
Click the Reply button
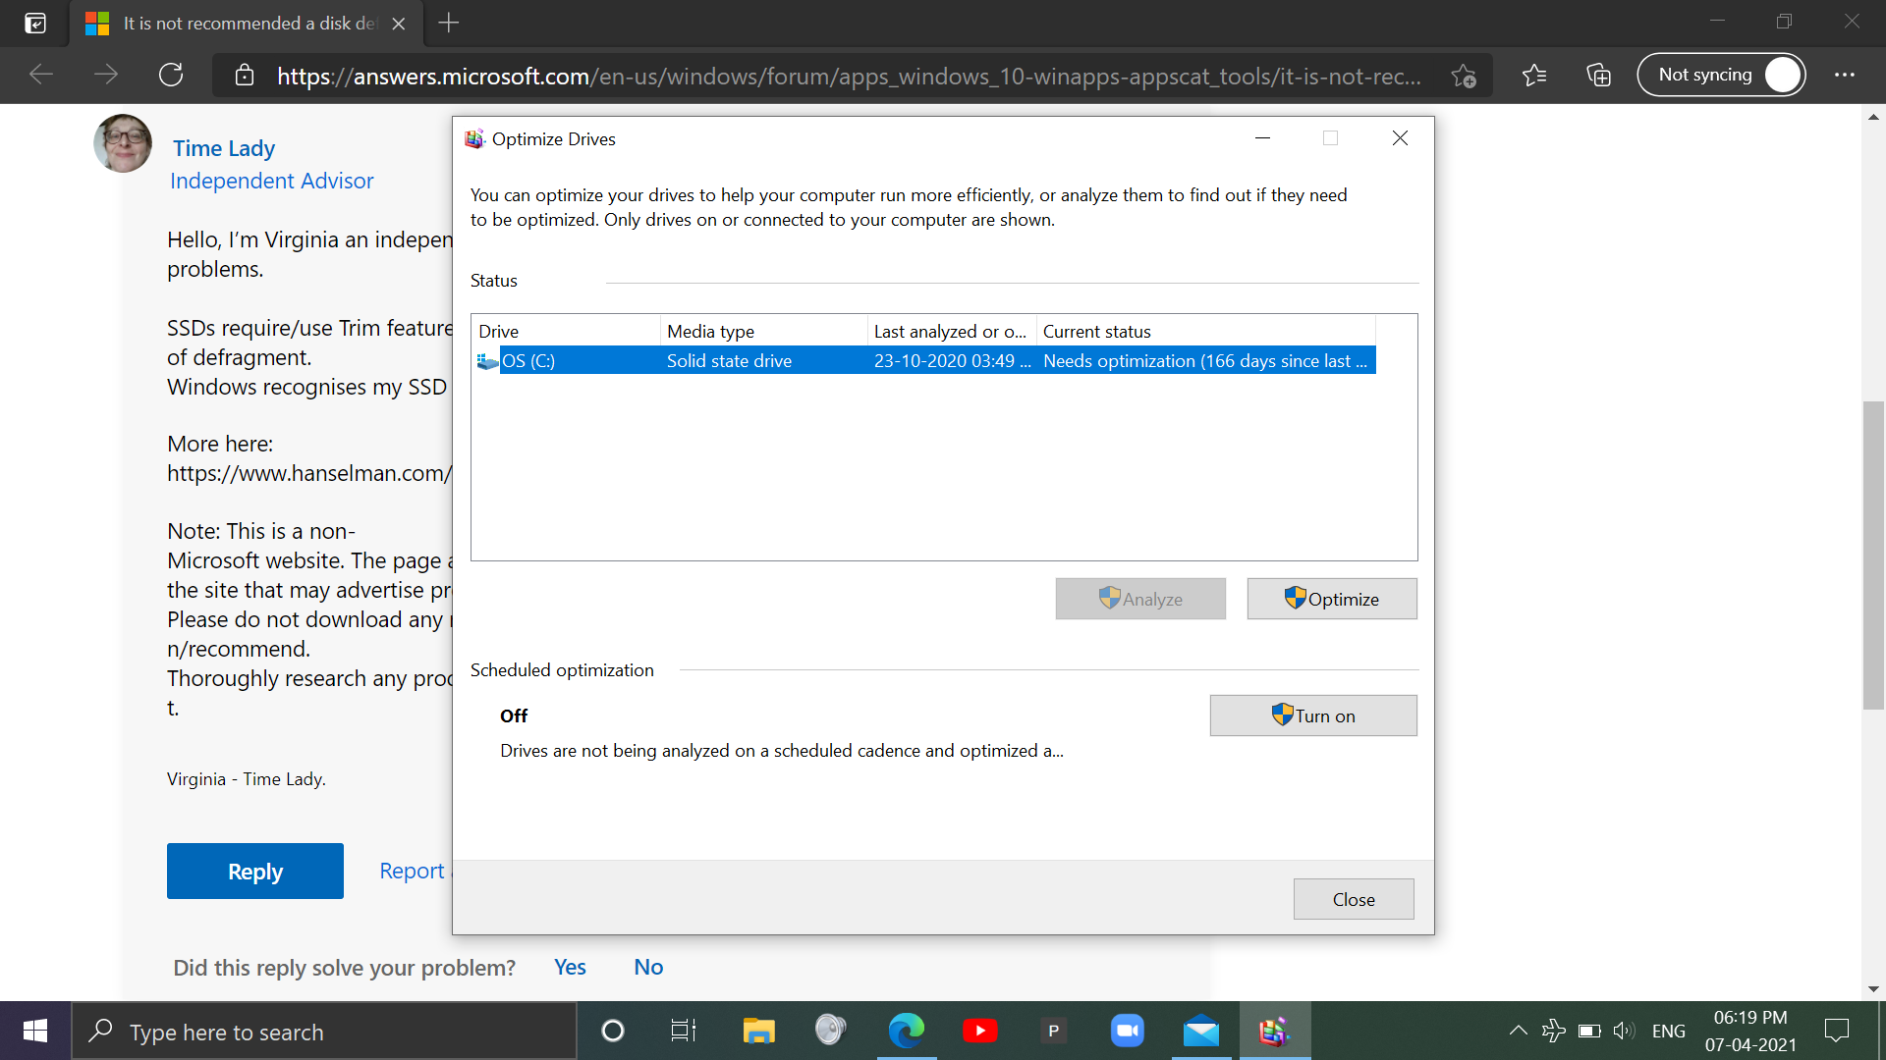(255, 871)
